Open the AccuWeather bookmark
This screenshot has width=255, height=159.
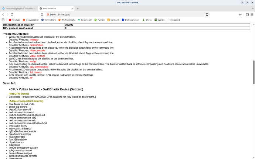[31, 20]
